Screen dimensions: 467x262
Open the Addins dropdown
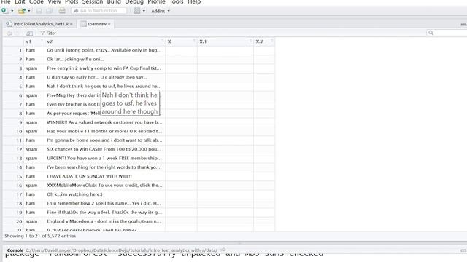click(161, 11)
